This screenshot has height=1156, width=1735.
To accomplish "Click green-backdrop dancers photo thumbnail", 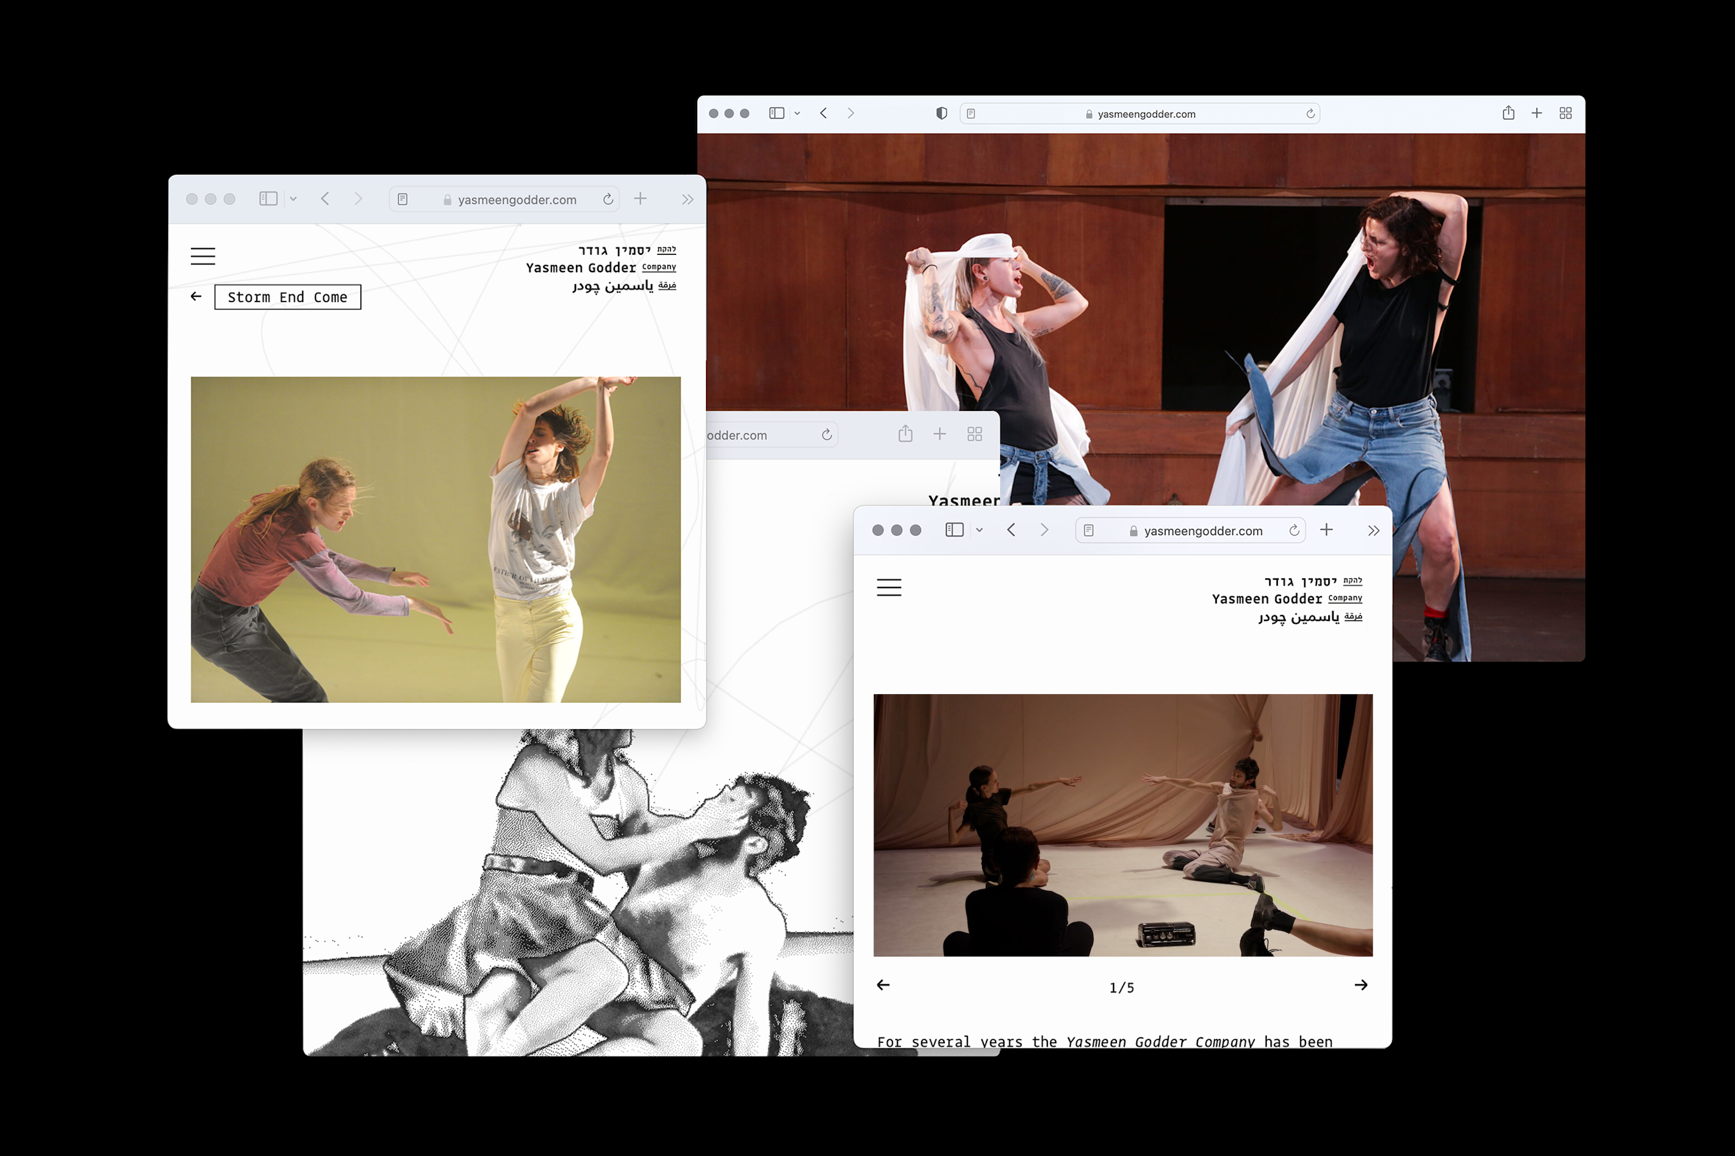I will point(435,539).
